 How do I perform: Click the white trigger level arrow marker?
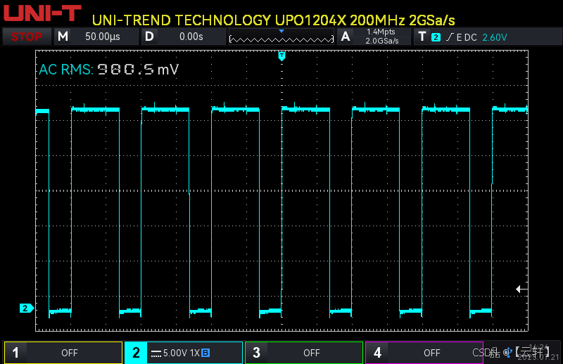(x=521, y=289)
